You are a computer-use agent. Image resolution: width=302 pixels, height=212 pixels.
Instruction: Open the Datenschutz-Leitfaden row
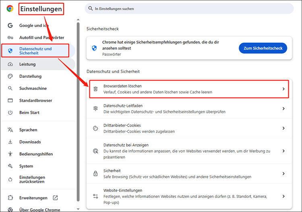[189, 108]
